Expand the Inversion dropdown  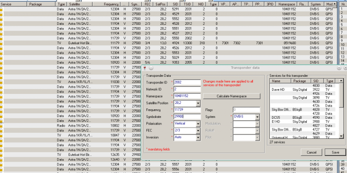click(x=198, y=137)
